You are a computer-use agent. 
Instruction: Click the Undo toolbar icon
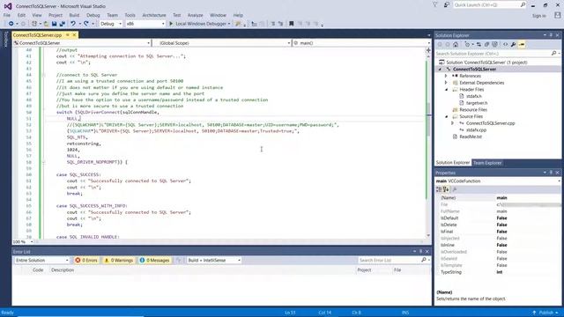tap(73, 24)
